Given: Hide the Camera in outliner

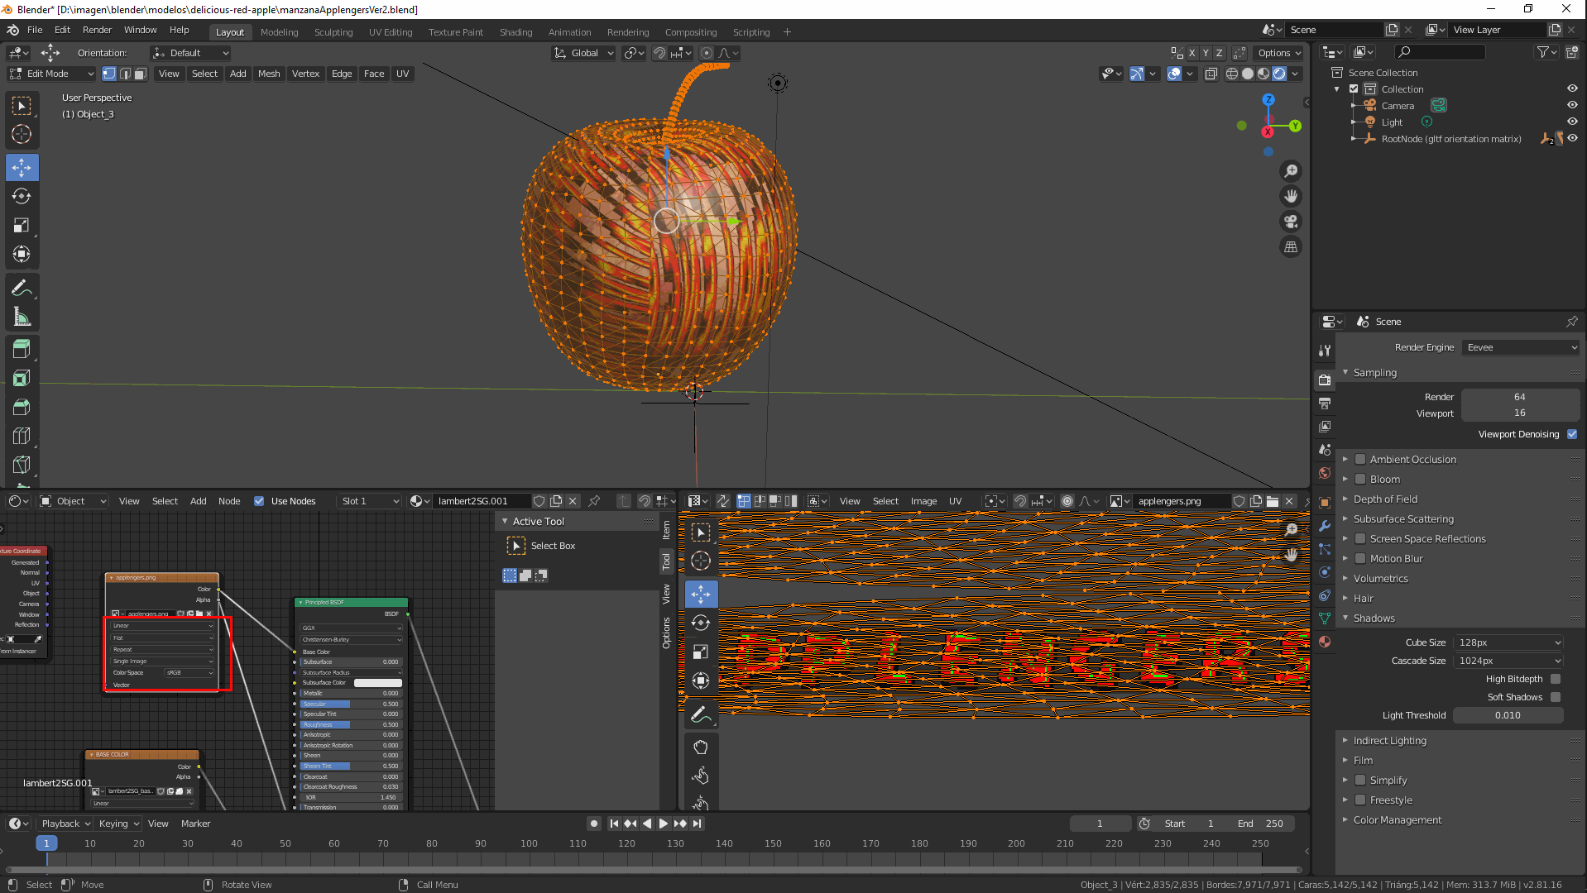Looking at the screenshot, I should (x=1571, y=105).
